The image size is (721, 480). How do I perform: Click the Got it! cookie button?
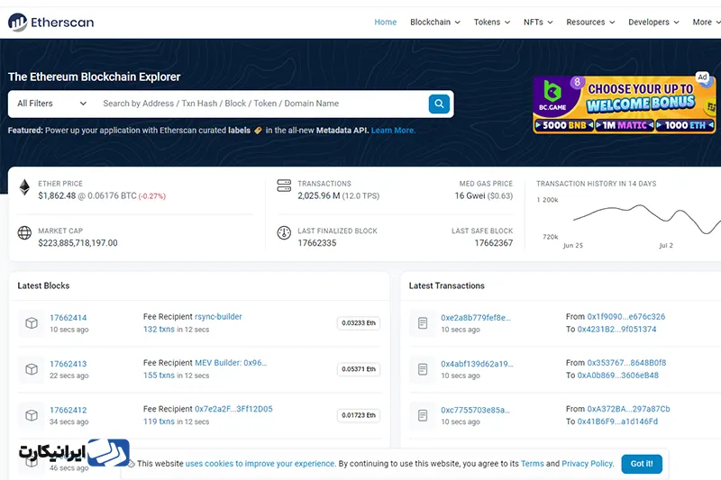(642, 464)
